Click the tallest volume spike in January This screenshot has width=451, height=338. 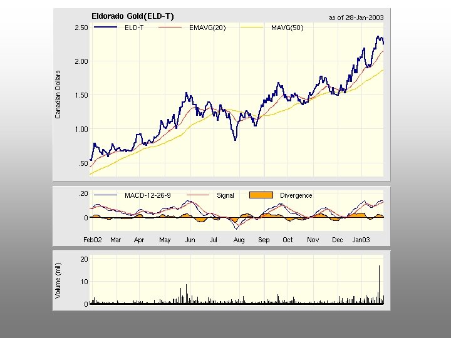[379, 284]
